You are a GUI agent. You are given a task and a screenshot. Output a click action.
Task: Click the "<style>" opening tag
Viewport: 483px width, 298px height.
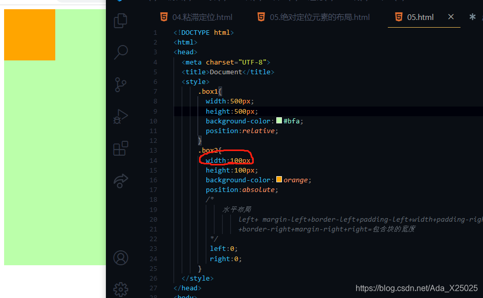195,81
